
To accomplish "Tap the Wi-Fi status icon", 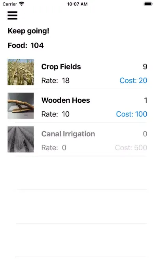I will (22, 4).
